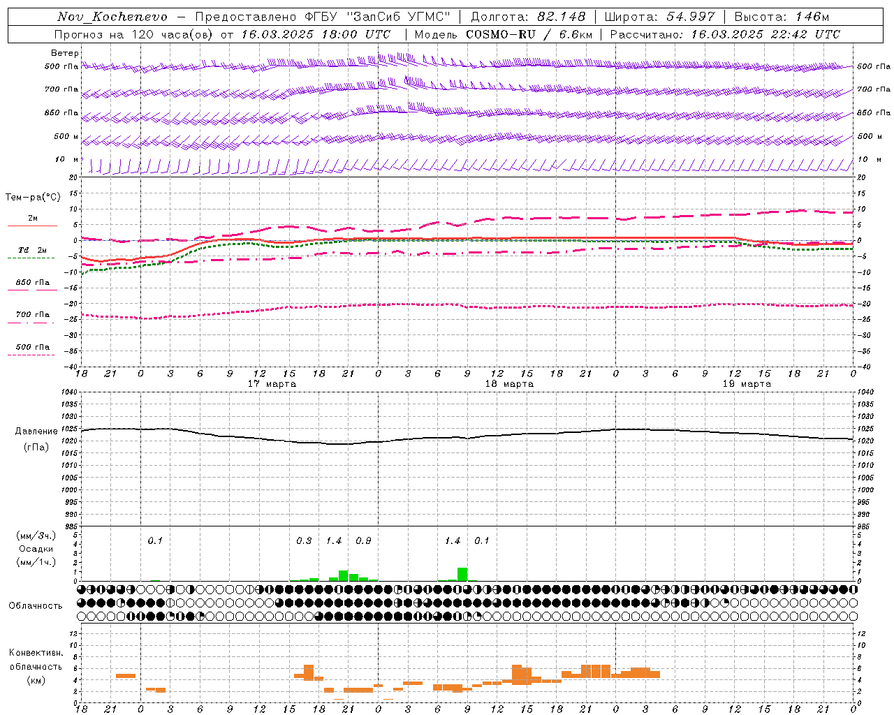The width and height of the screenshot is (894, 715).
Task: Click the (км) unit label of convective panel
Action: click(x=36, y=680)
